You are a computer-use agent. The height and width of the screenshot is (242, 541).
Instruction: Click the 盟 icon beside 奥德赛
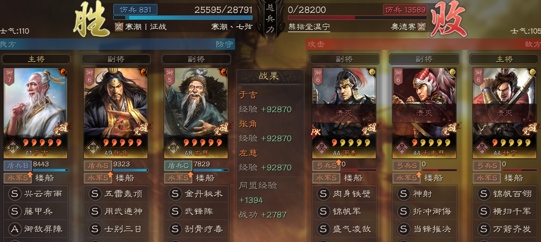(x=422, y=27)
